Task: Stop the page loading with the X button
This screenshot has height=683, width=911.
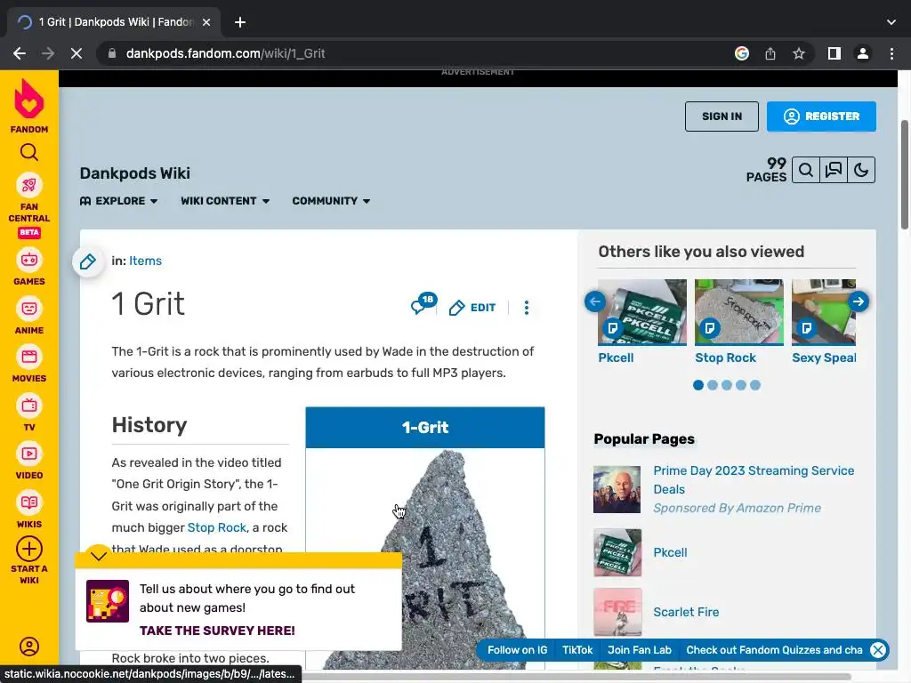Action: (77, 53)
